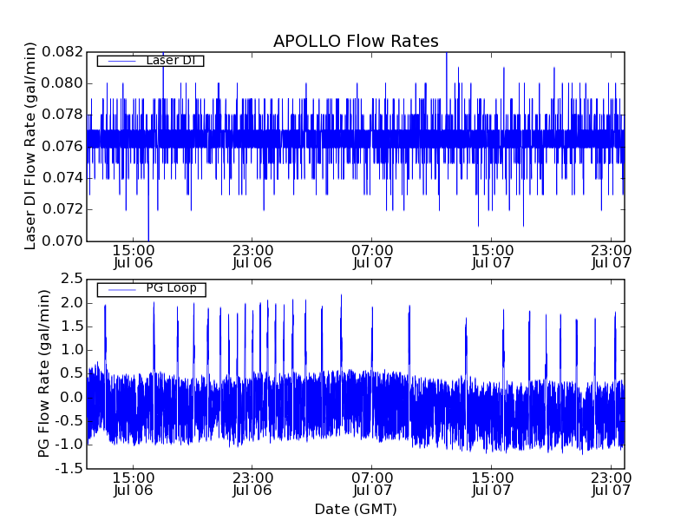Click "15:00 Jul 06" under the Laser DI plot
The width and height of the screenshot is (694, 521).
pos(134,256)
